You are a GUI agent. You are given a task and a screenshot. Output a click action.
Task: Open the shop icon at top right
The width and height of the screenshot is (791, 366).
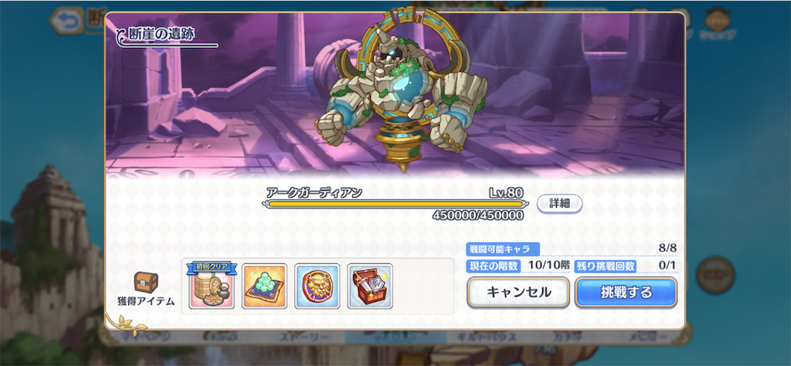[717, 24]
